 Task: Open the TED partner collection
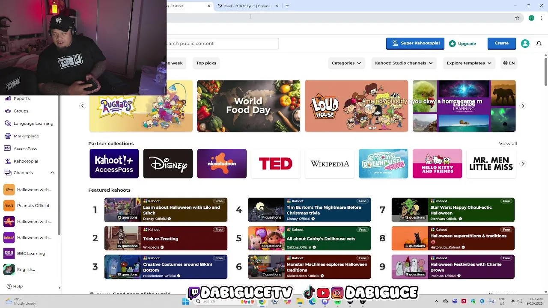pyautogui.click(x=276, y=163)
